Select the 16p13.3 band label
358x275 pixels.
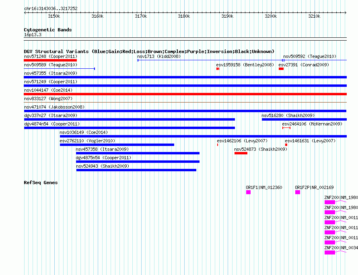point(33,35)
